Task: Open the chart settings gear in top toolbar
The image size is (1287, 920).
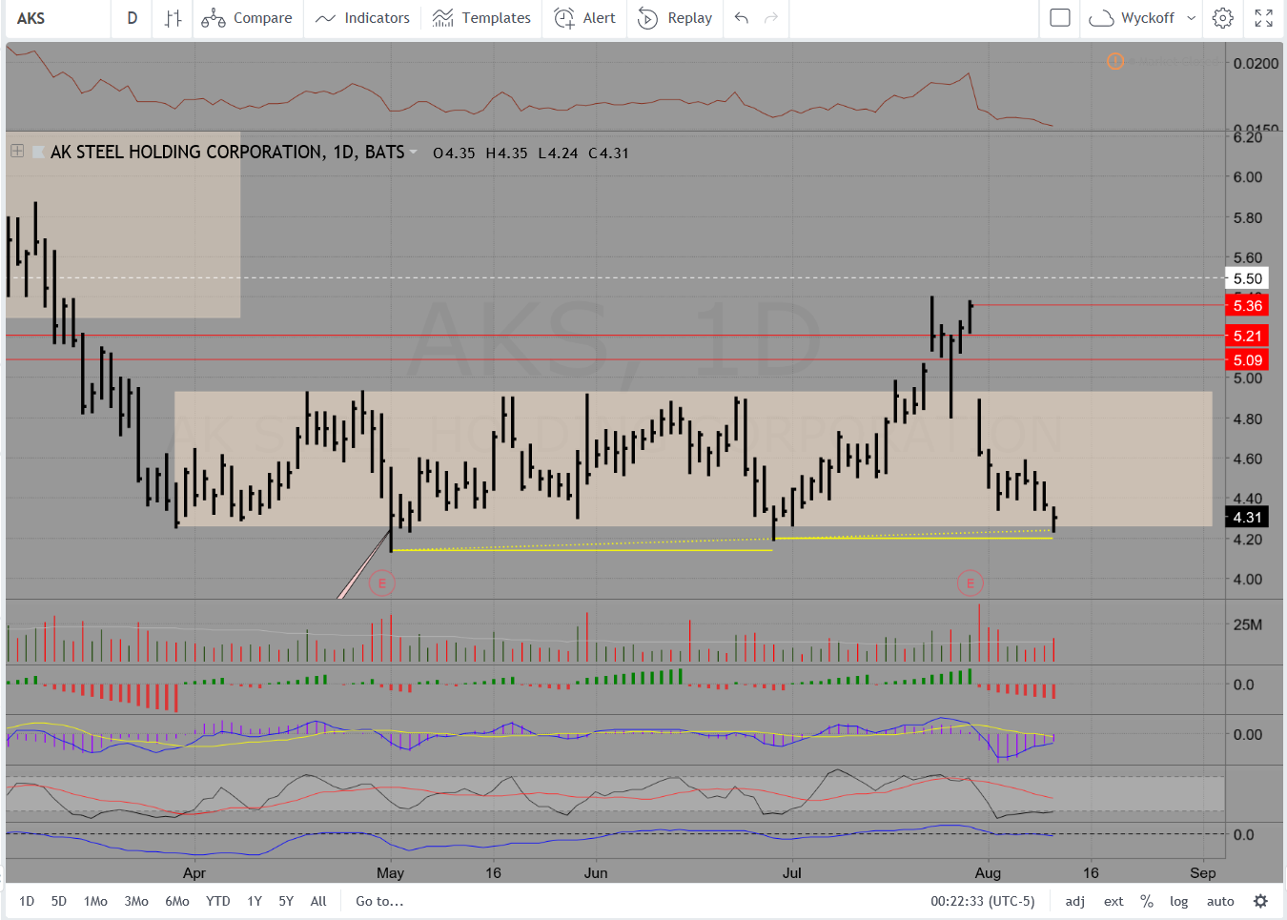Action: click(1223, 18)
